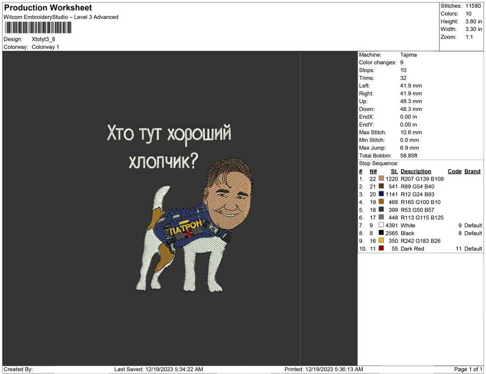
Task: Click the Color changes value 9
Action: pyautogui.click(x=402, y=62)
